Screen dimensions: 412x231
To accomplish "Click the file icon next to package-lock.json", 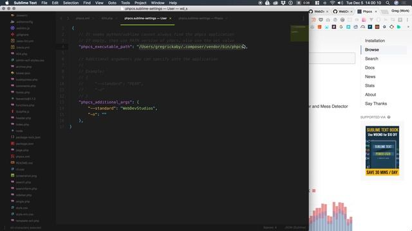I will pos(12,137).
